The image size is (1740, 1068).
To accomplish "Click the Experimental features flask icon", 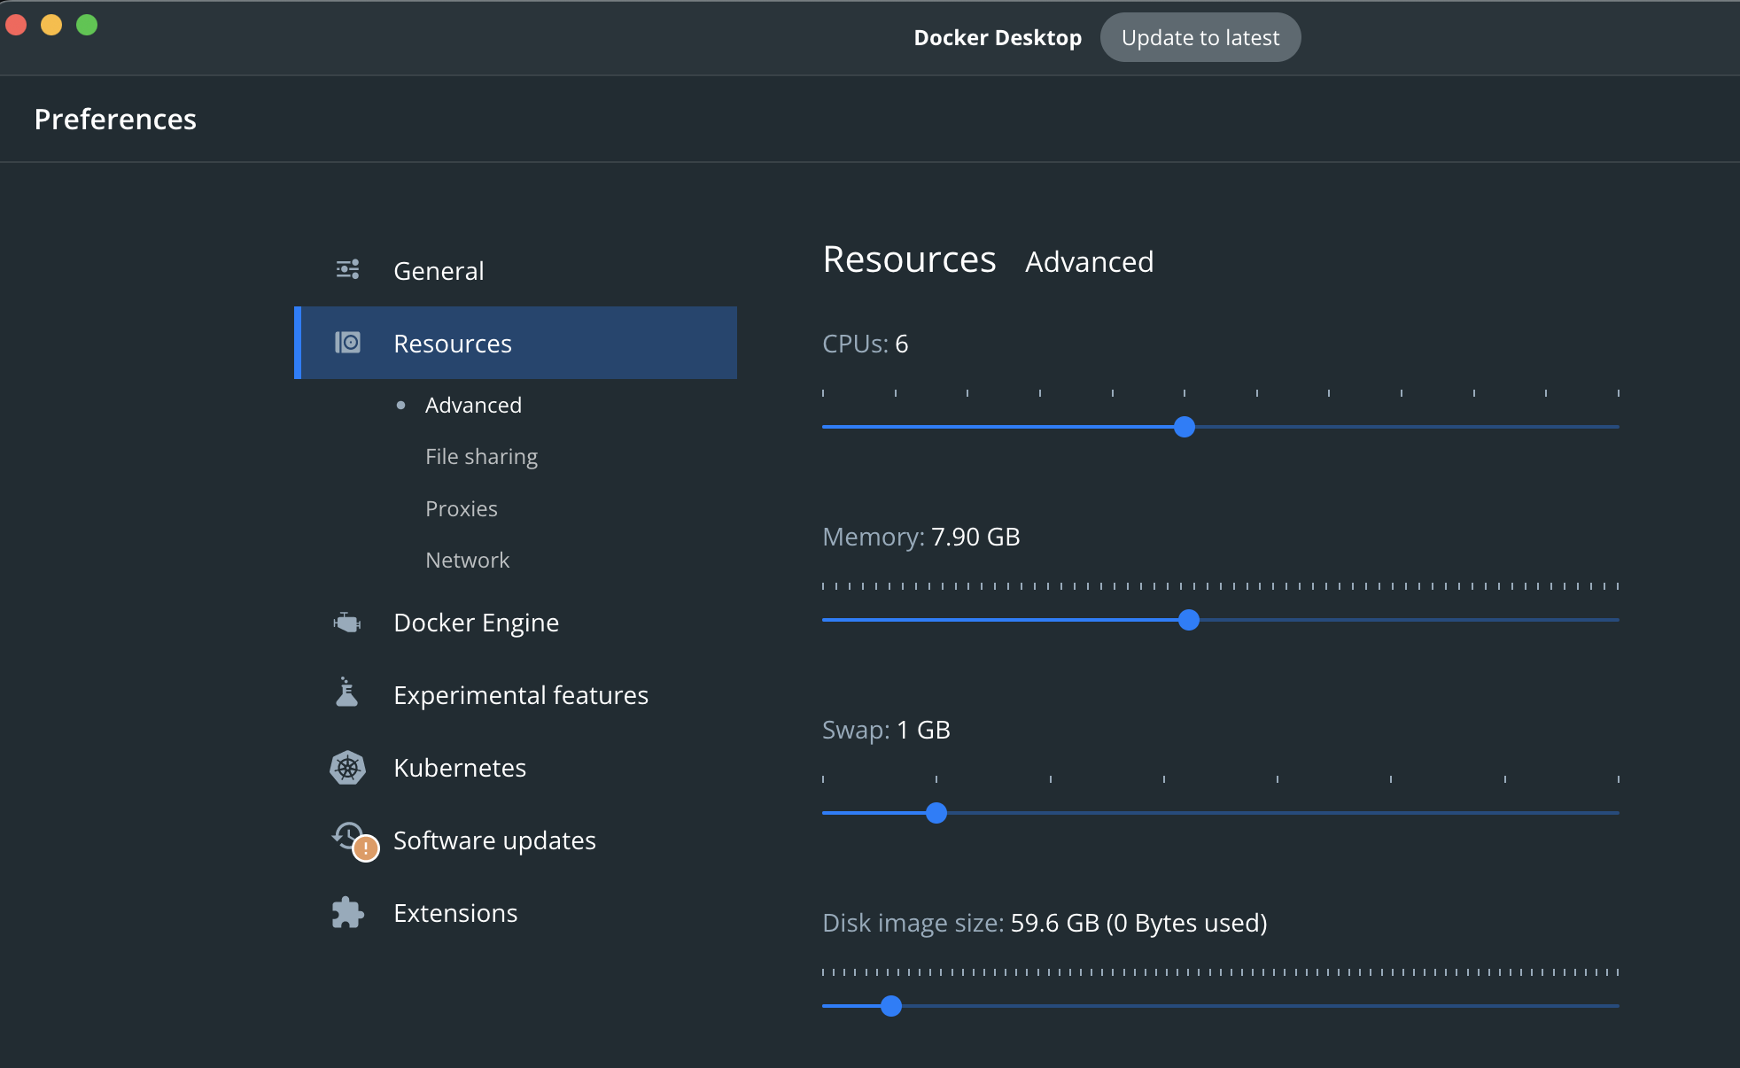I will [347, 693].
